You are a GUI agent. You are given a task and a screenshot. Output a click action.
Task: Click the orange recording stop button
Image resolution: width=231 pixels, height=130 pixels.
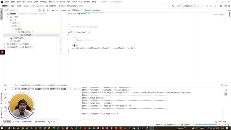(x=3, y=52)
